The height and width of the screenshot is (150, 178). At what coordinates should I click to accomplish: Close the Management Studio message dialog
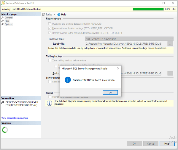[x=118, y=68]
